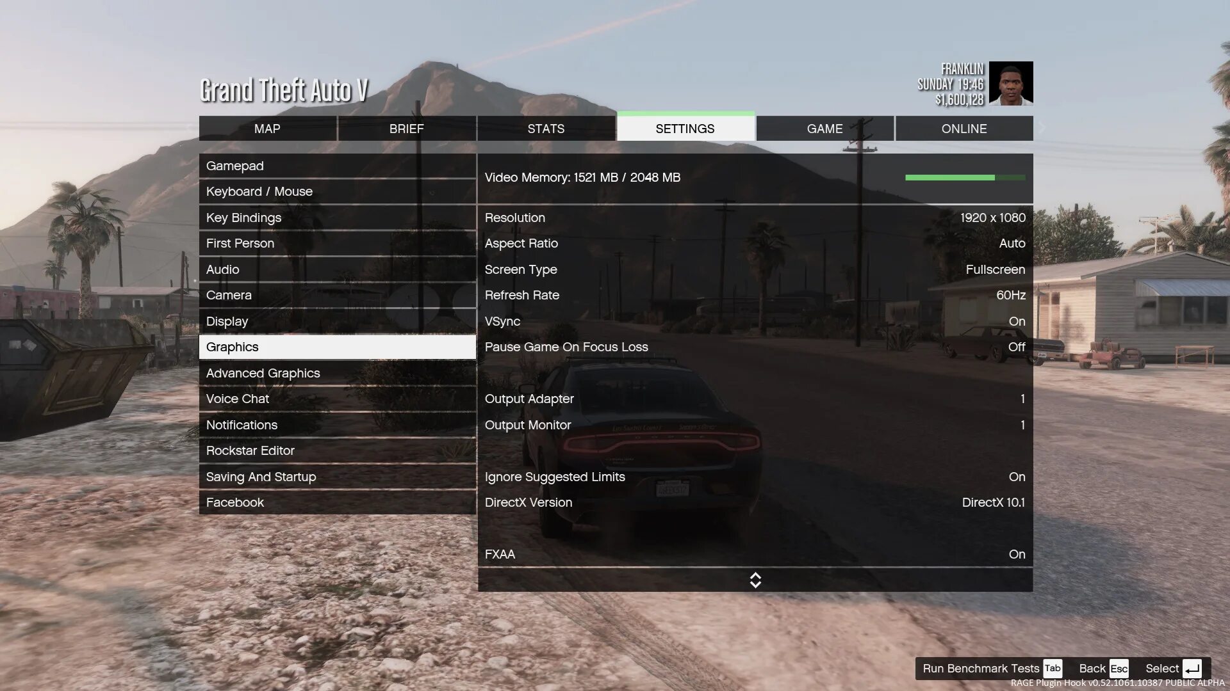Select the Audio settings icon

221,269
